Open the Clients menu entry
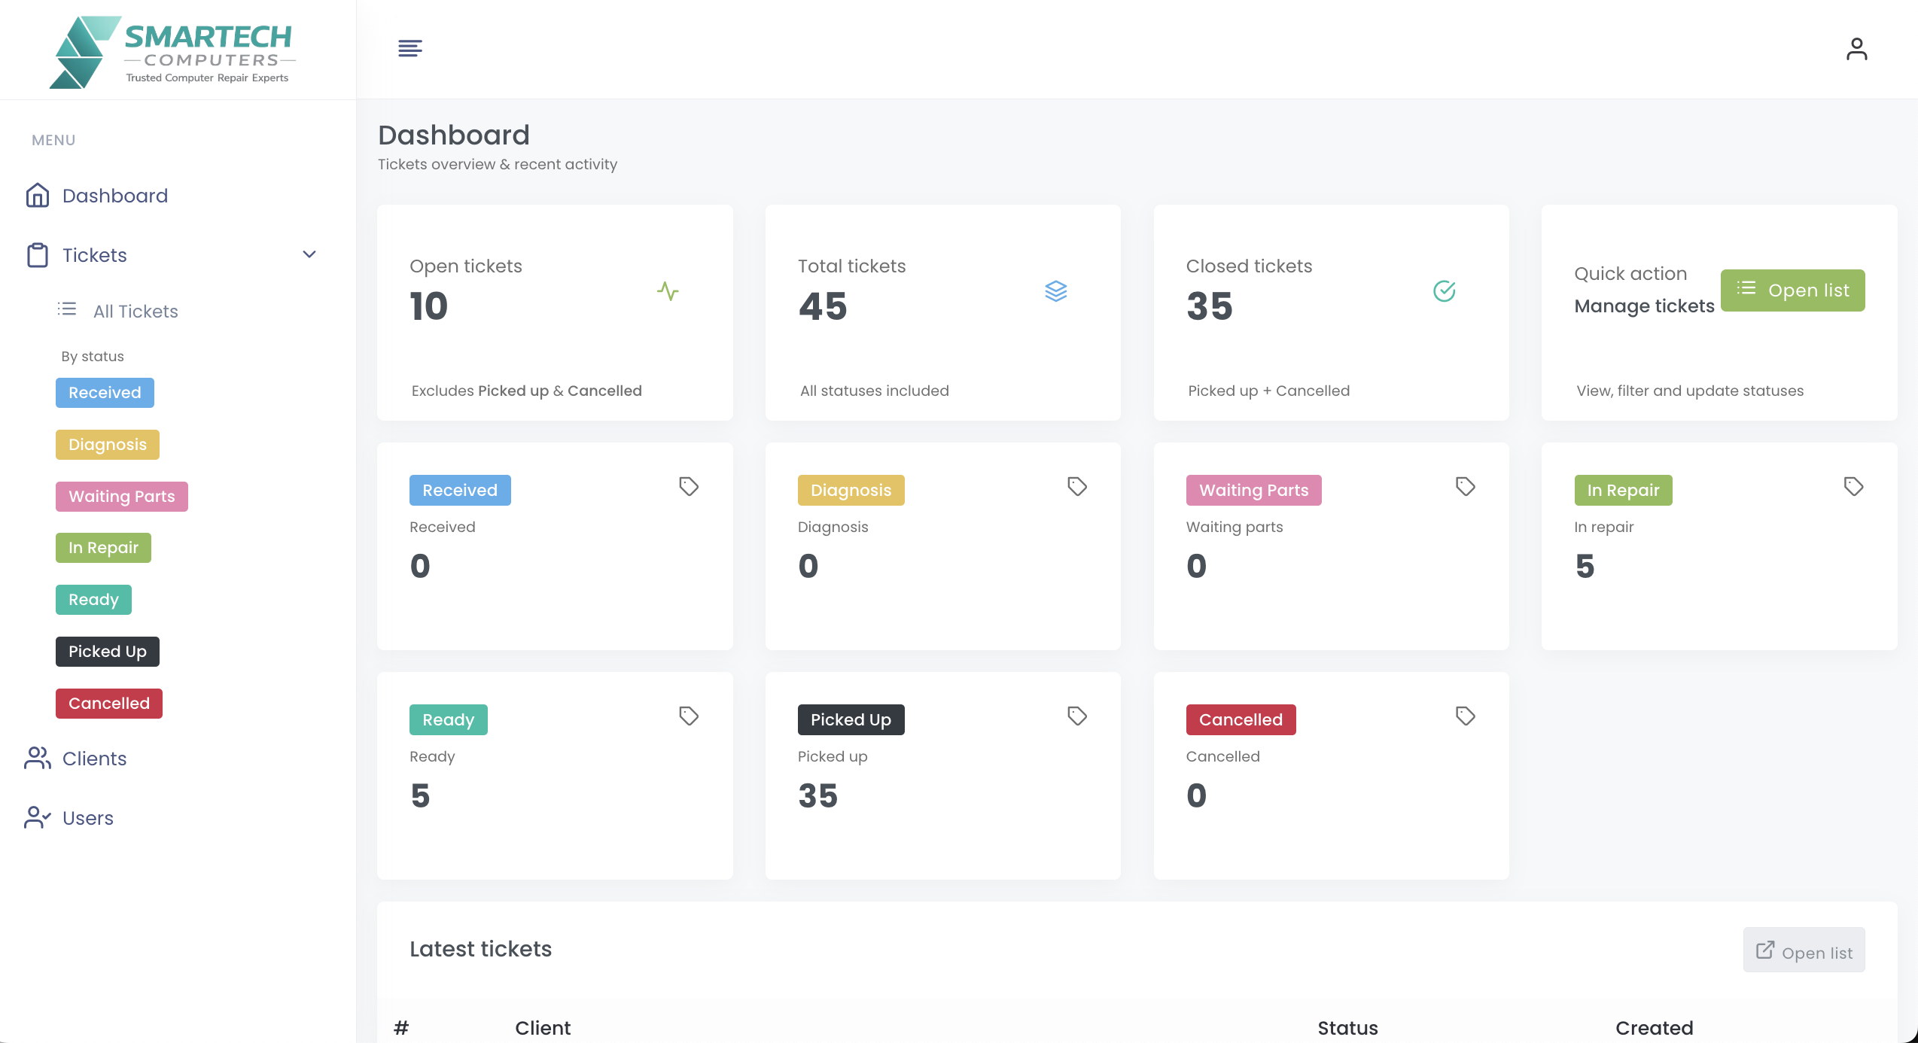The width and height of the screenshot is (1918, 1043). pos(94,758)
